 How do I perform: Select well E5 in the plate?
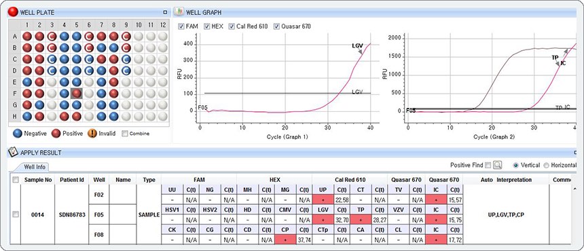click(x=76, y=82)
